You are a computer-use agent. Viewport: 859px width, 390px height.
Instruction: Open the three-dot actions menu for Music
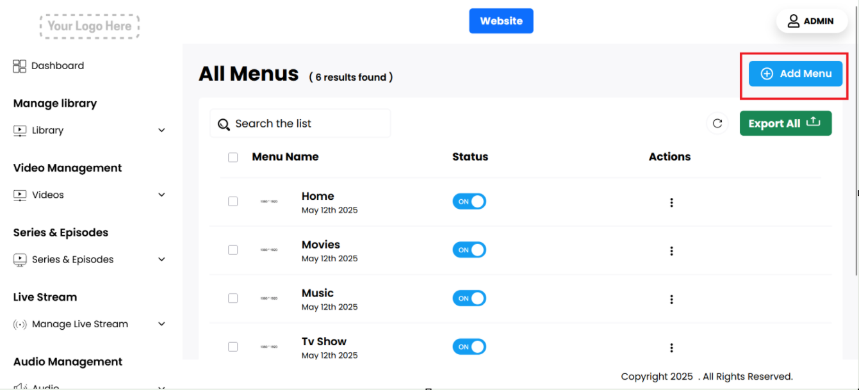tap(671, 299)
